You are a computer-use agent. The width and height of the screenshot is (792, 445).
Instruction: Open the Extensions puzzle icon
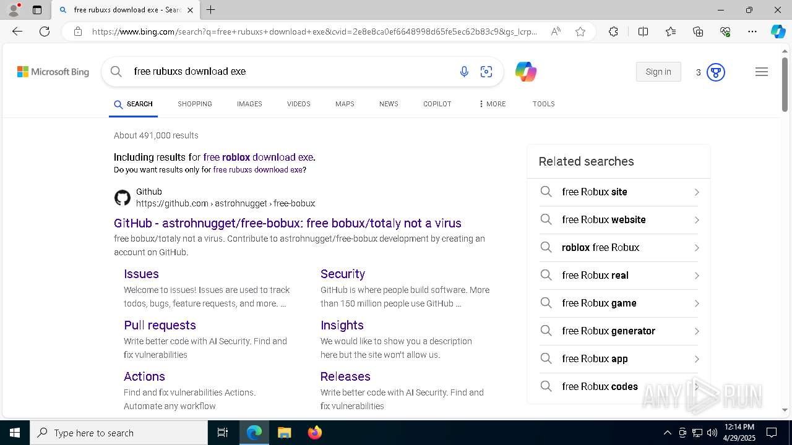(x=613, y=32)
